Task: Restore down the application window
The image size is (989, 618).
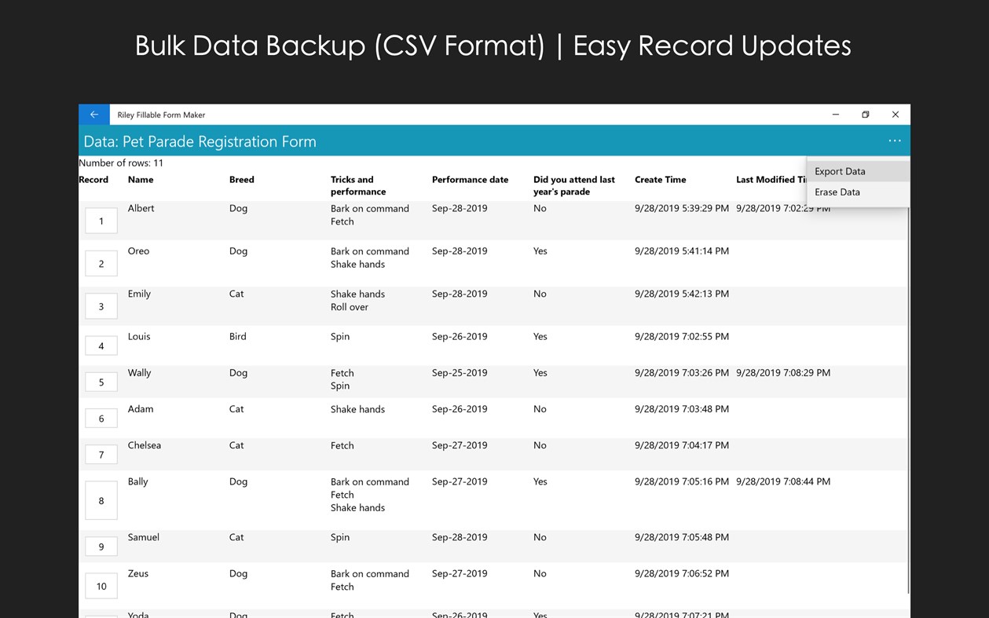Action: [x=865, y=114]
